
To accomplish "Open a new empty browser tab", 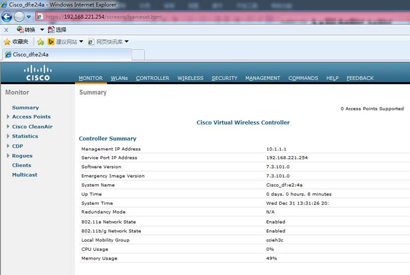I will pyautogui.click(x=138, y=55).
